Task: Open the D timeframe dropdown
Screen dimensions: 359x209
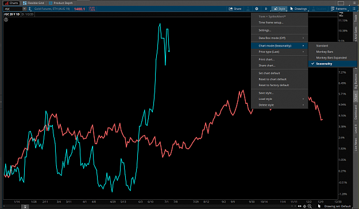Action: [266, 9]
